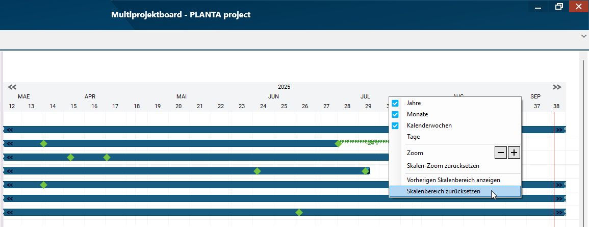589x227 pixels.
Task: Select milestone diamond at week 15
Action: 71,157
